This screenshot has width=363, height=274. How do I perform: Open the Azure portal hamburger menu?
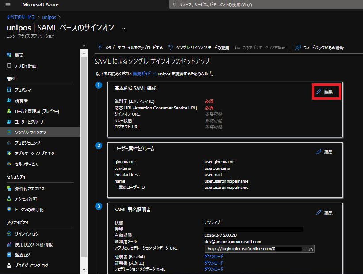tap(8, 4)
